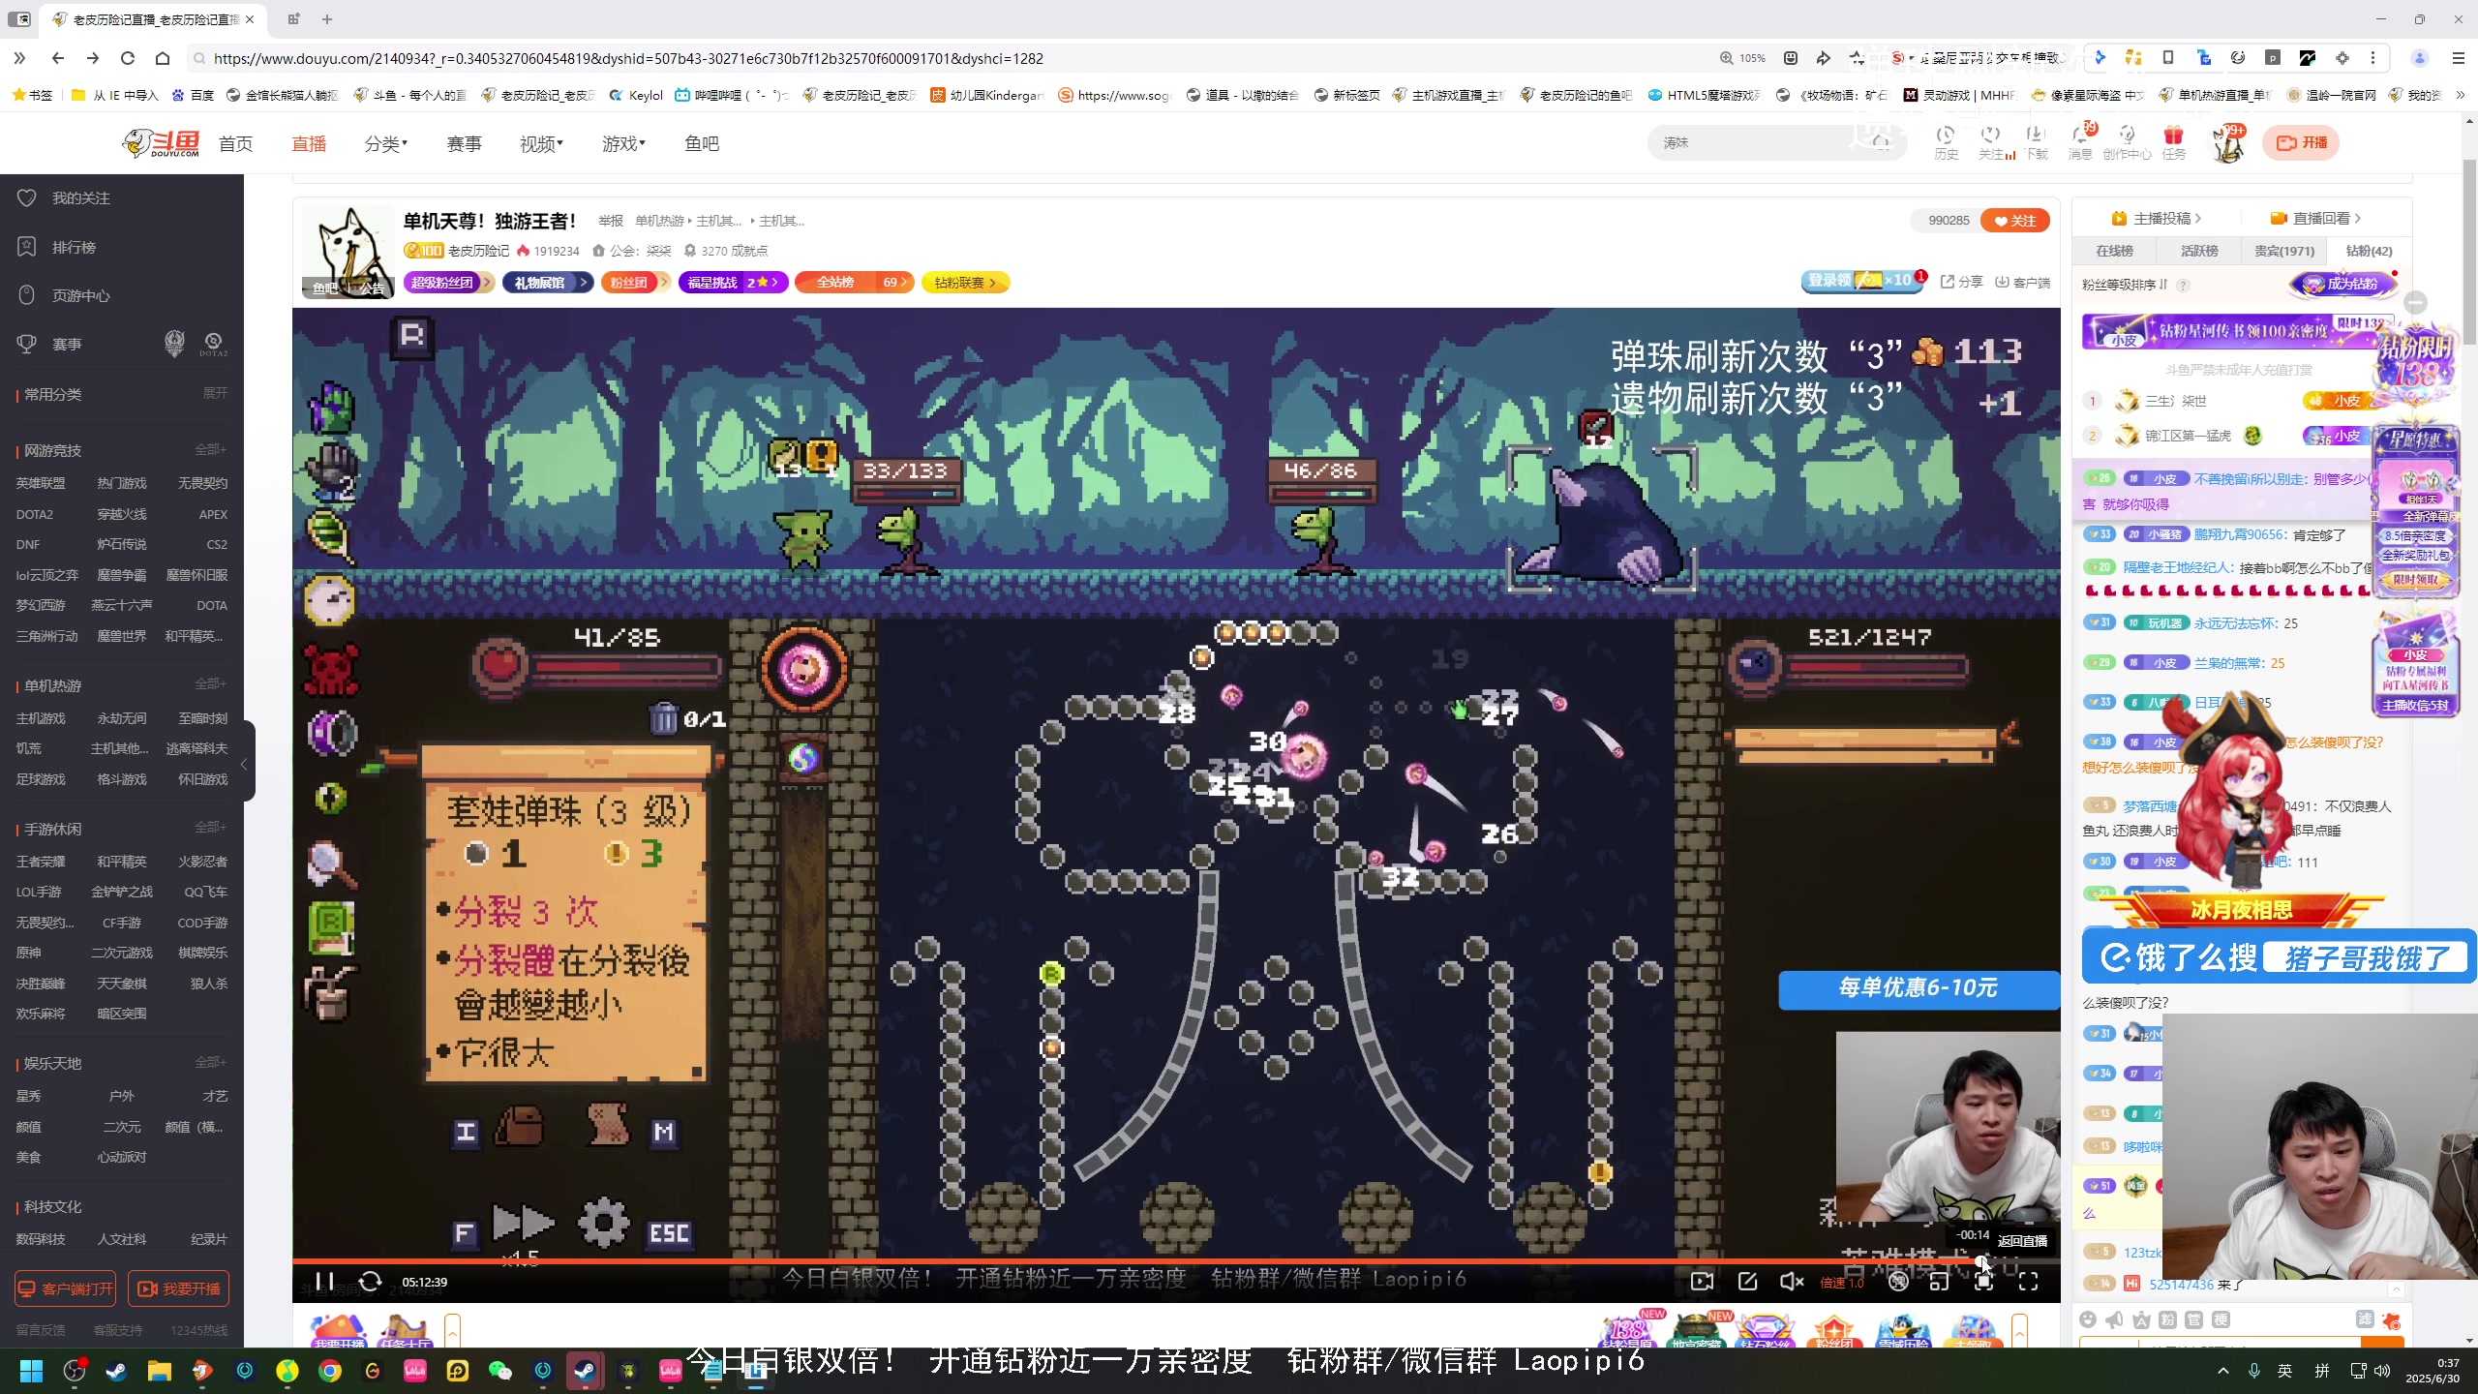Open the 超级粉丝团 badge
This screenshot has width=2478, height=1394.
449,282
